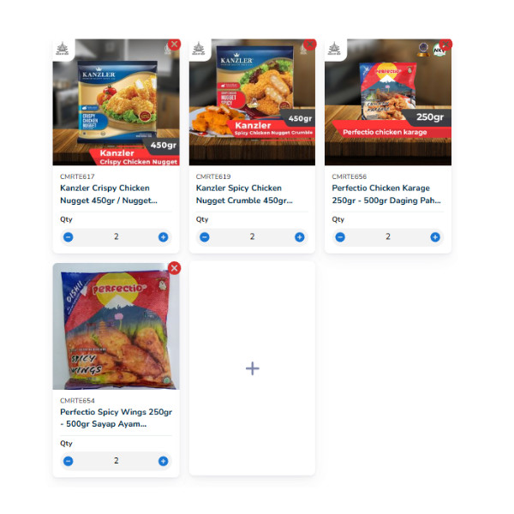The image size is (514, 514).
Task: Increase quantity of Kanzler Spicy Chicken Nugget Crumble
Action: [x=299, y=237]
